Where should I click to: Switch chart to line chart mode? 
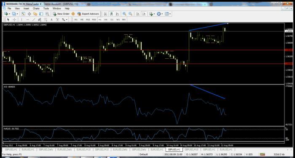pyautogui.click(x=118, y=14)
